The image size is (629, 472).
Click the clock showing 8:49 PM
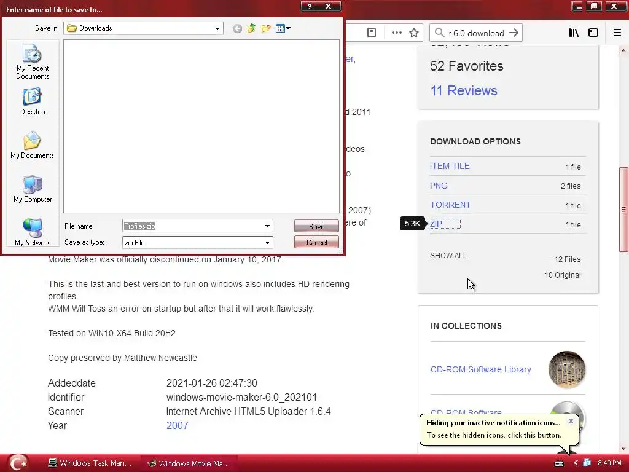point(609,463)
